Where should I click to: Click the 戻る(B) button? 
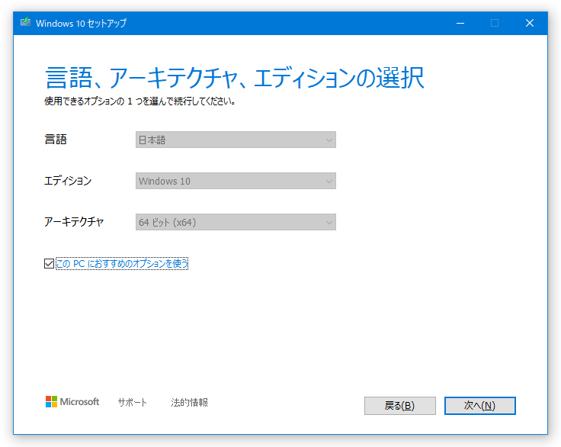click(x=400, y=406)
